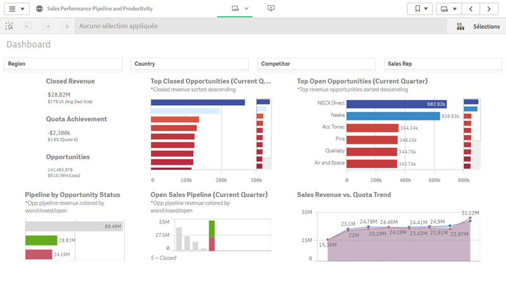Select the green segment in Open Sales Pipeline
The width and height of the screenshot is (506, 285).
pyautogui.click(x=212, y=229)
